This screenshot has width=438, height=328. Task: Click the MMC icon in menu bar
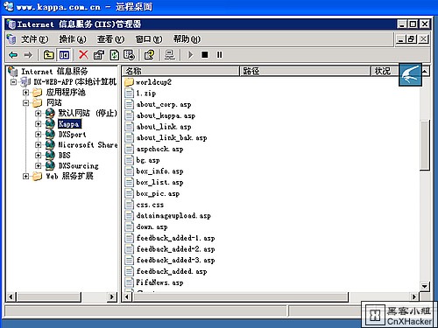[11, 39]
